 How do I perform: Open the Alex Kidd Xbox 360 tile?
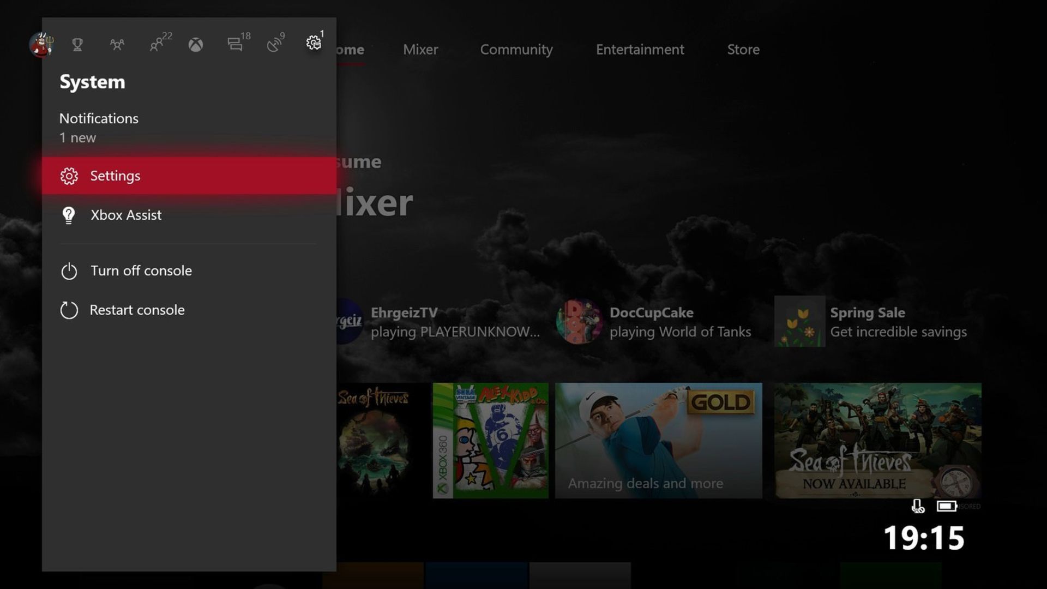point(490,441)
